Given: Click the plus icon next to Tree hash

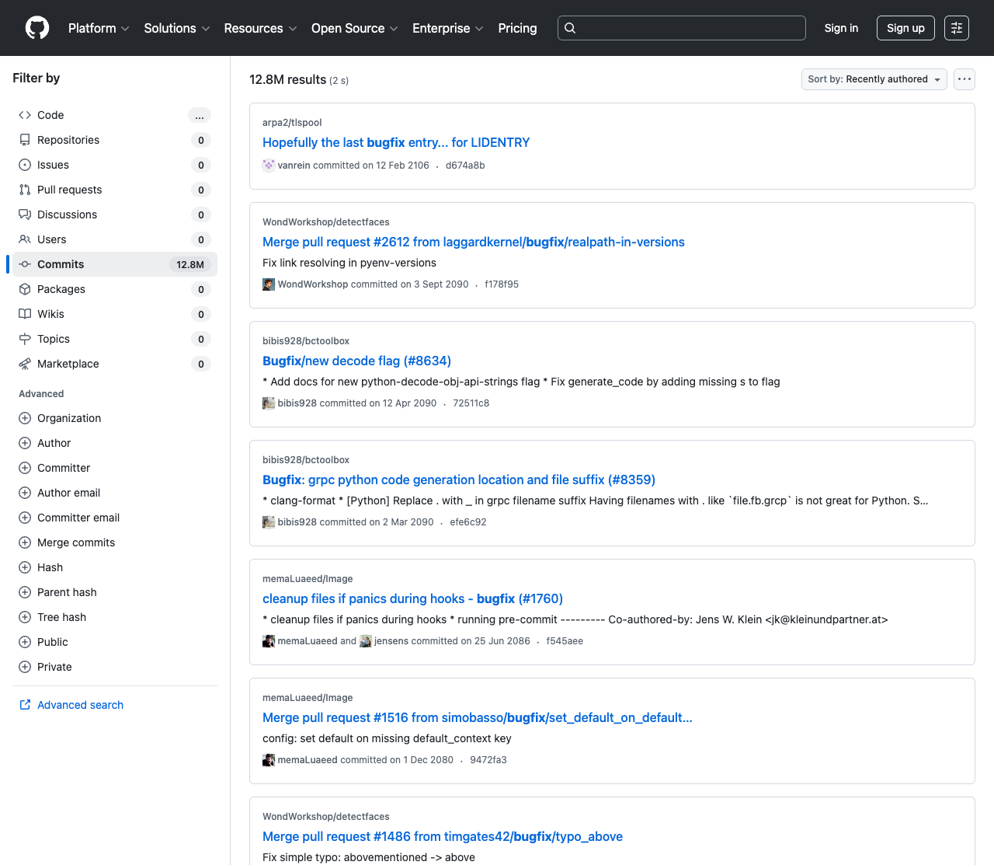Looking at the screenshot, I should tap(25, 617).
